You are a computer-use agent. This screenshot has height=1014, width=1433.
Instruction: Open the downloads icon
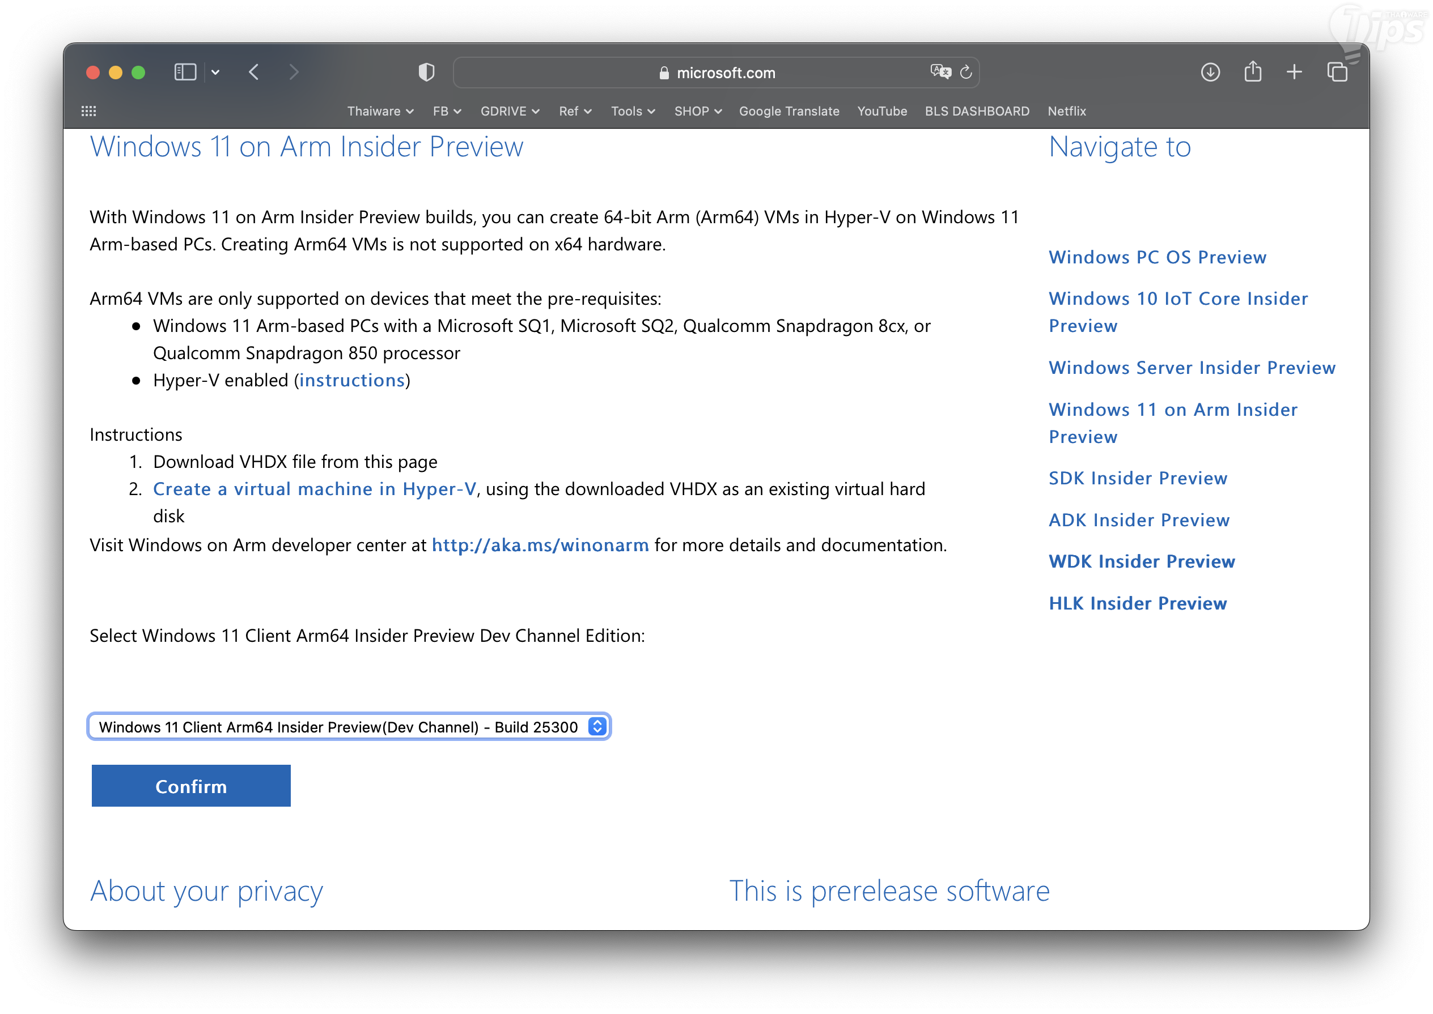[1210, 73]
